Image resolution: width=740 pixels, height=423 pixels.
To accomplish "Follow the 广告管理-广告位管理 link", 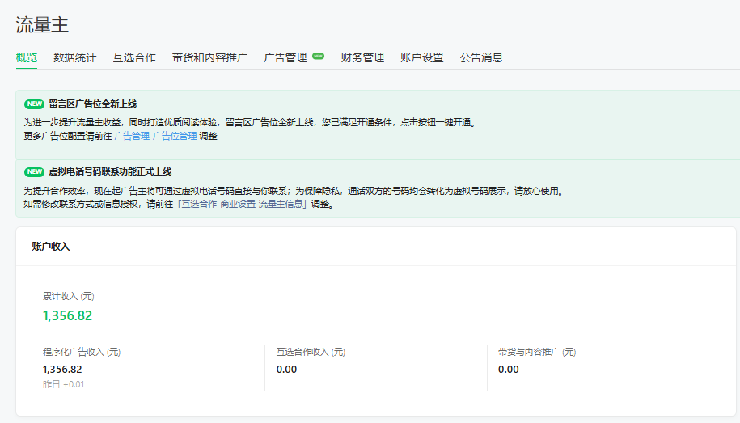I will pos(155,136).
